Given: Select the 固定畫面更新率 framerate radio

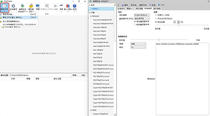Looking at the screenshot, I should (135, 22).
